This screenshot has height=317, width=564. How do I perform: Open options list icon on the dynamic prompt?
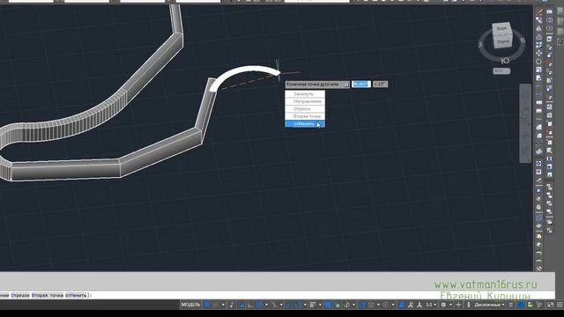[x=346, y=85]
